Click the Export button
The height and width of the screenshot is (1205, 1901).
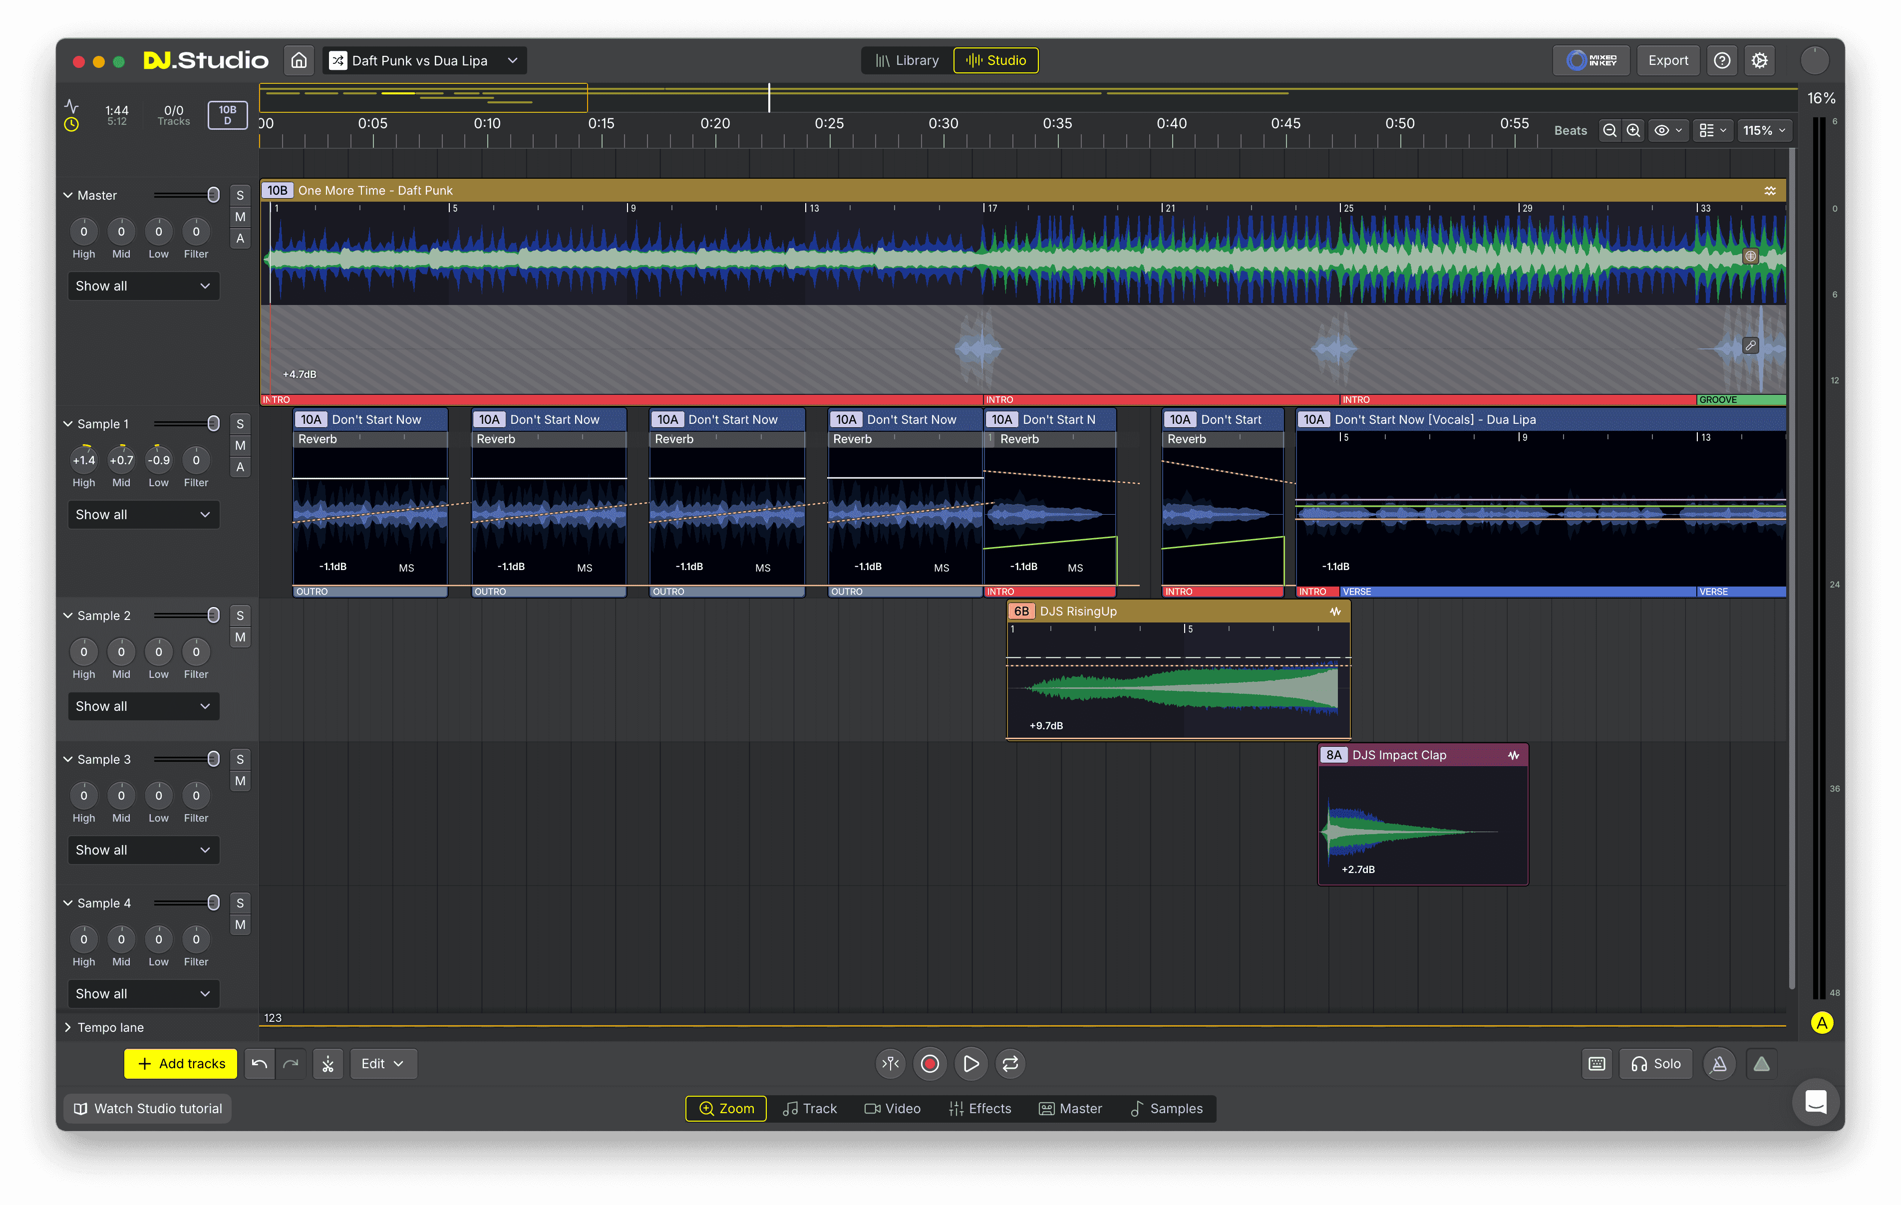(x=1668, y=60)
